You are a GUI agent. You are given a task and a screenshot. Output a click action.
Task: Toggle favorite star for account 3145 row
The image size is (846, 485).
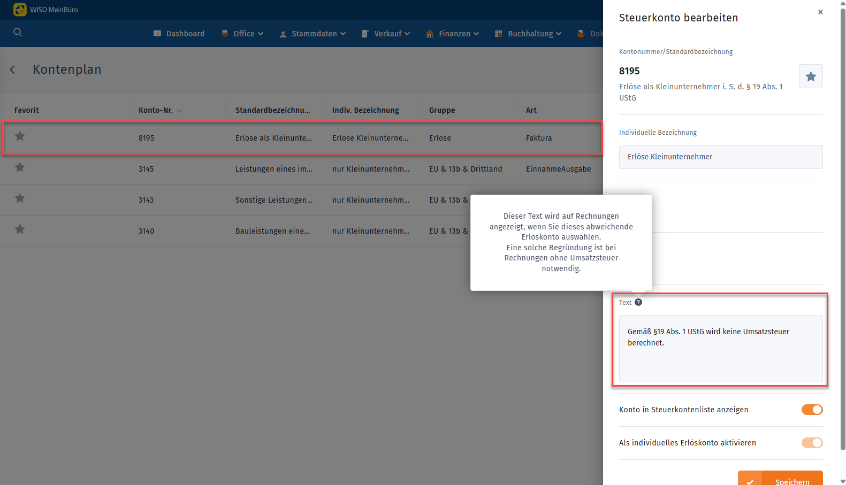tap(20, 167)
